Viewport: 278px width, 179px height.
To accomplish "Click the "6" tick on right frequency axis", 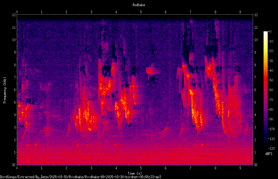I will pos(255,90).
